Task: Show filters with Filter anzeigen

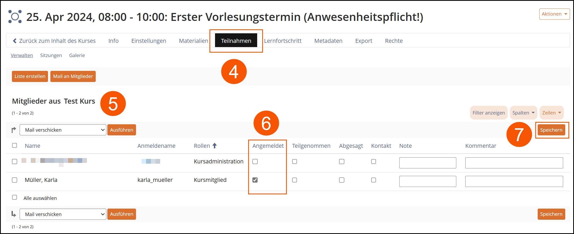Action: tap(488, 113)
